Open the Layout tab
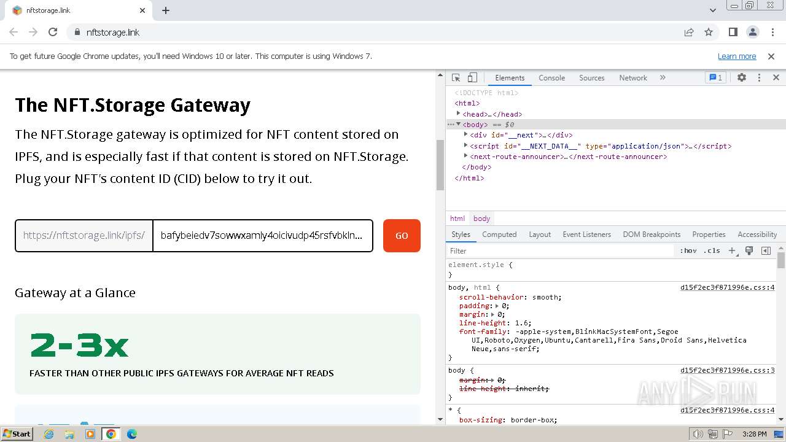Viewport: 786px width, 442px height. [x=540, y=235]
